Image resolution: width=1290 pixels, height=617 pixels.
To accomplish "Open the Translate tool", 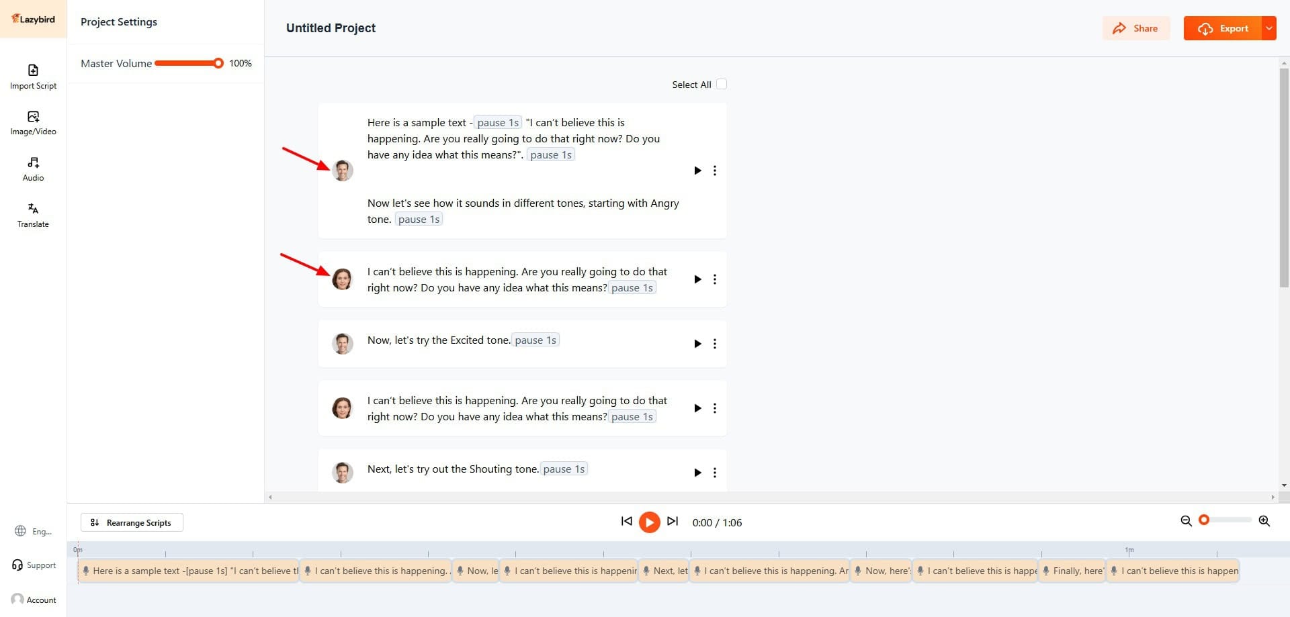I will coord(33,215).
